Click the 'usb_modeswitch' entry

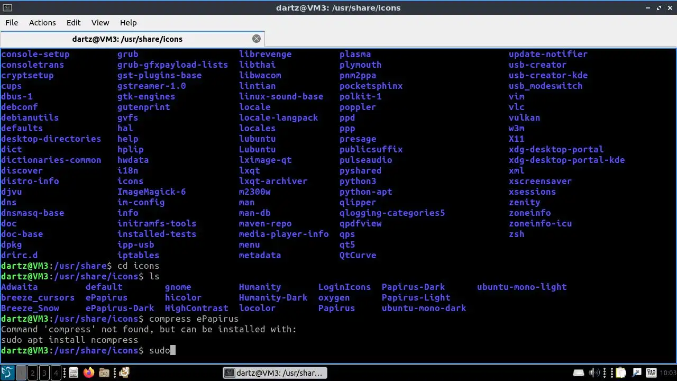546,86
